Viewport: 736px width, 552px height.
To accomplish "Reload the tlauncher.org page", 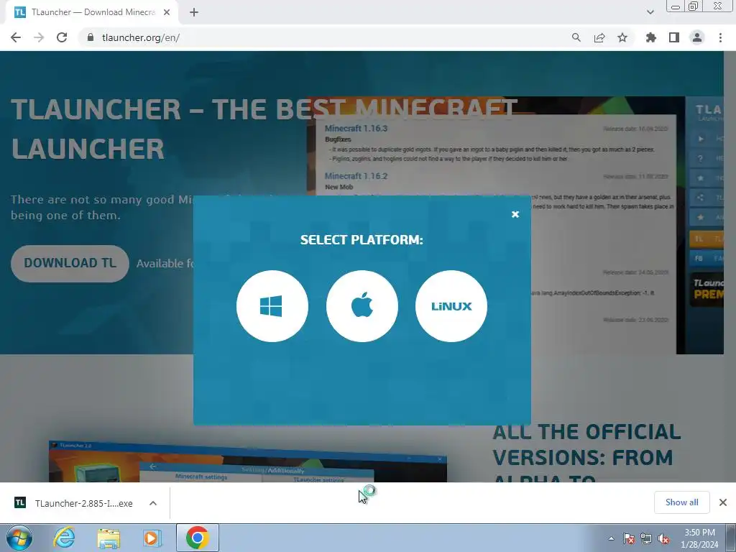I will (x=62, y=37).
